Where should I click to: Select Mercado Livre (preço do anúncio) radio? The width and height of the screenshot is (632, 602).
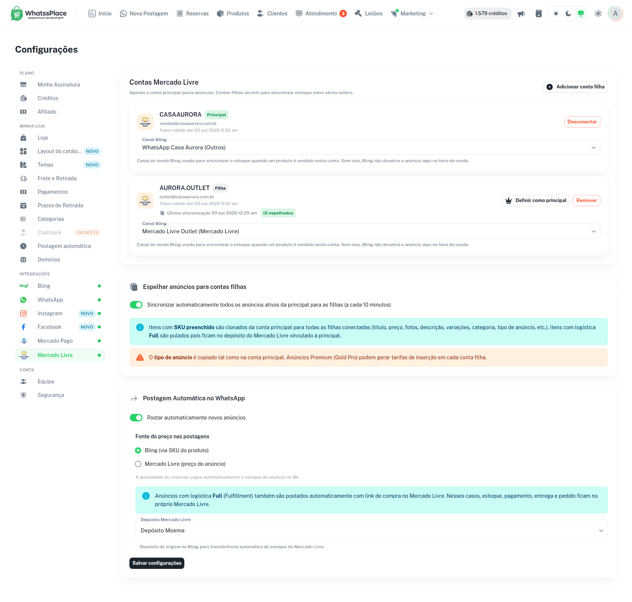138,464
